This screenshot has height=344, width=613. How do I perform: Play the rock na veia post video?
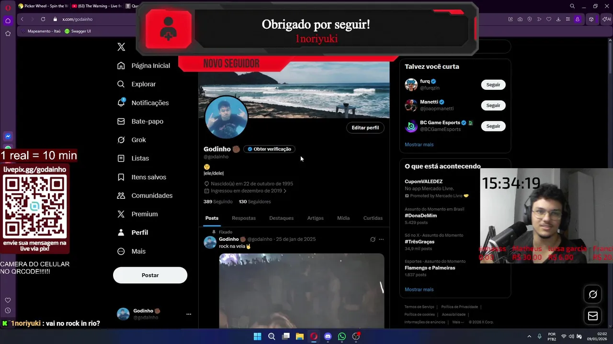coord(302,290)
